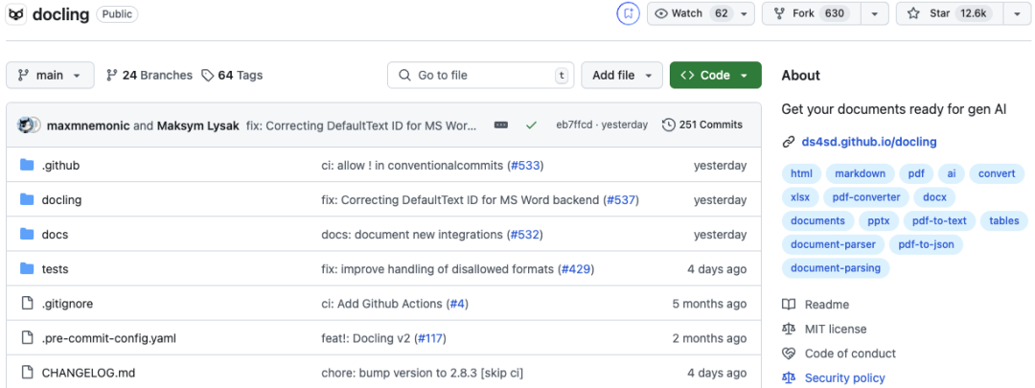Open the commit message ellipsis expander
1035x388 pixels.
coord(500,125)
